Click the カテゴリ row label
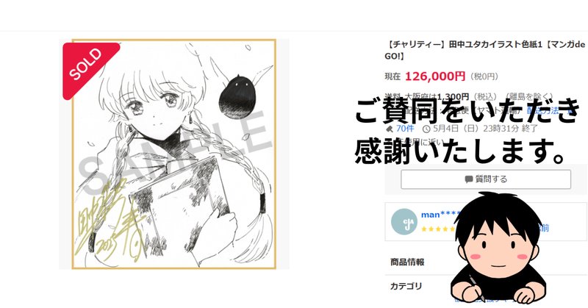This screenshot has height=308, width=588. [x=406, y=286]
